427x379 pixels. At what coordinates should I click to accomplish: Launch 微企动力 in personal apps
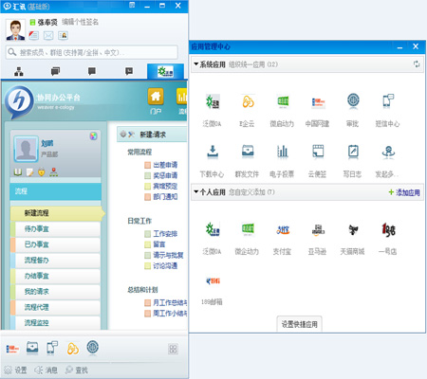248,229
